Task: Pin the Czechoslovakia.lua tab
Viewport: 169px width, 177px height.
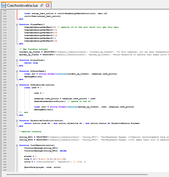Action: tap(42, 5)
